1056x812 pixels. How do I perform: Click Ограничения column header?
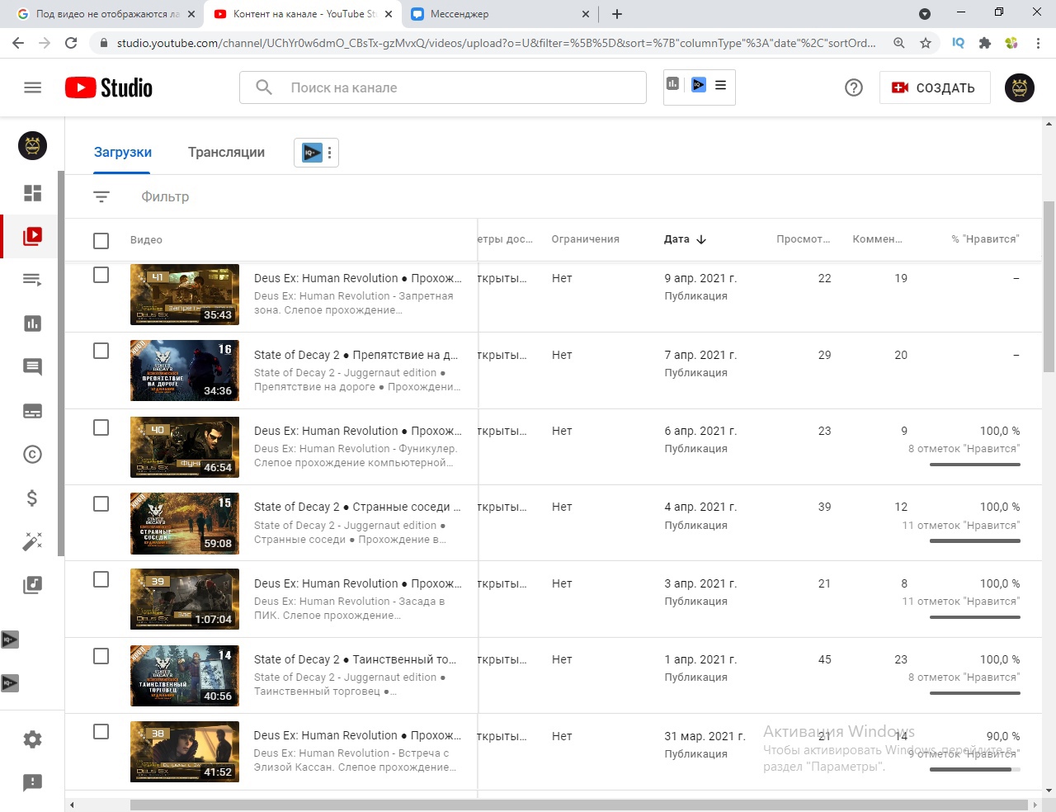(586, 239)
